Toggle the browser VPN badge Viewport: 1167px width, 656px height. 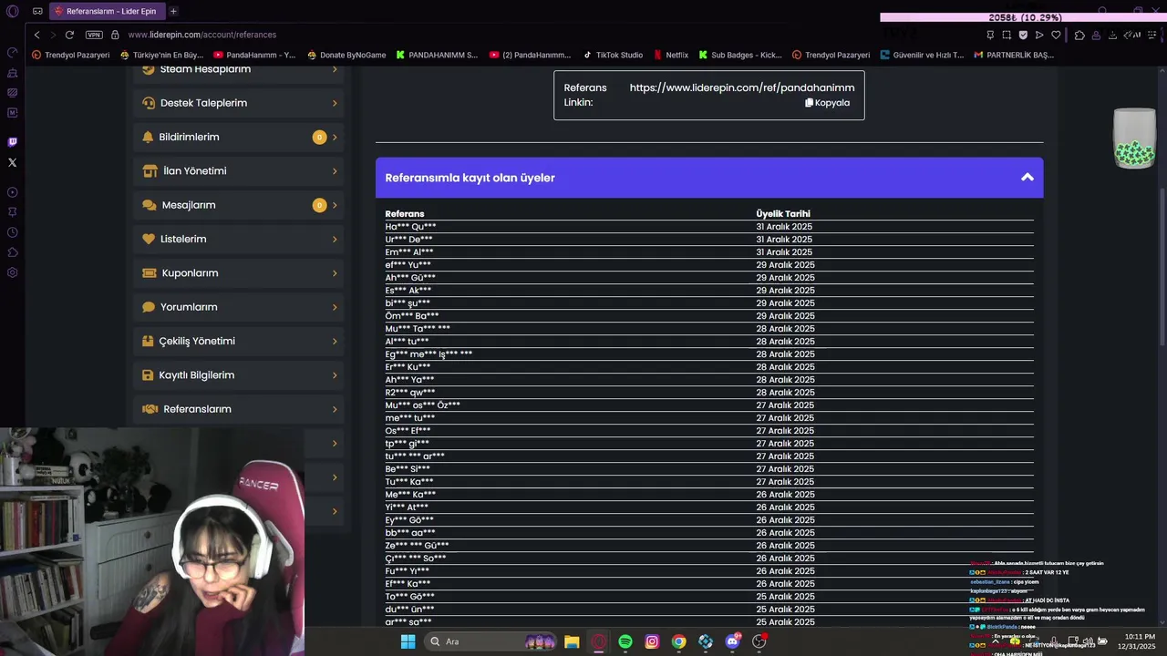pos(94,35)
